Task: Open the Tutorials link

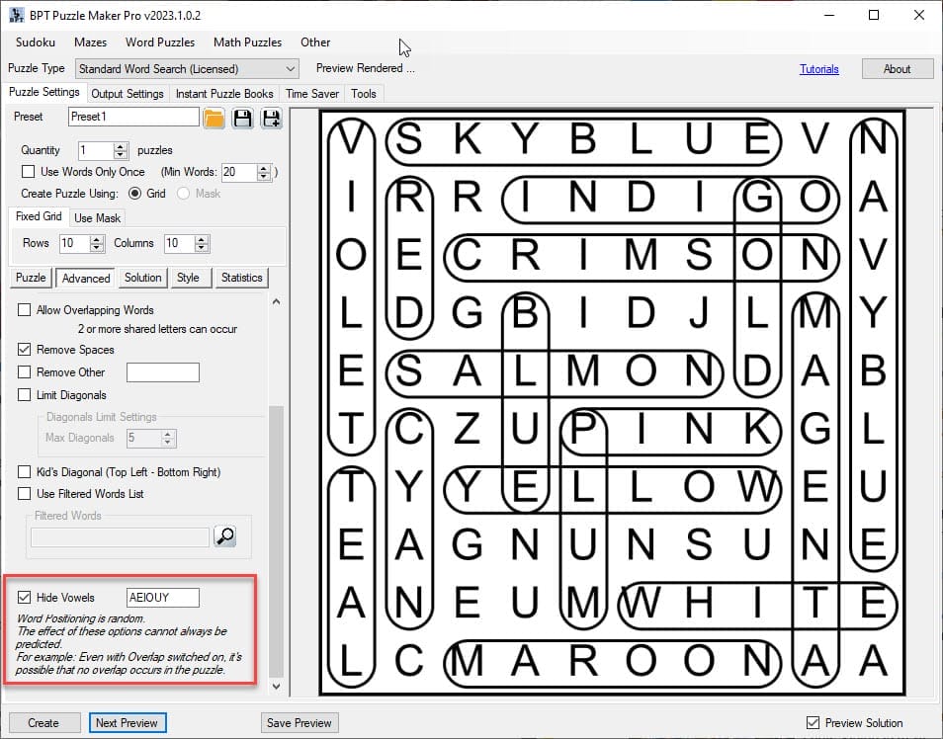Action: click(x=818, y=69)
